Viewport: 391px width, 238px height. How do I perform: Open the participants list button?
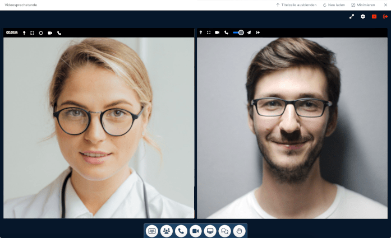point(166,231)
